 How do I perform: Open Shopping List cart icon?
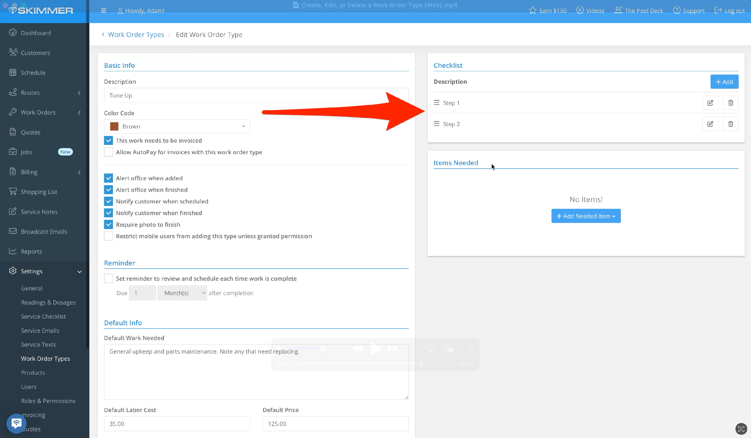click(x=13, y=191)
